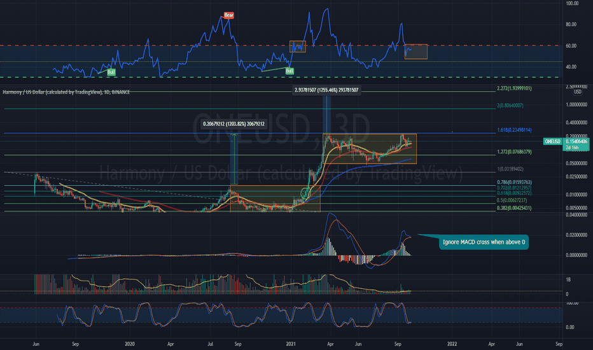Click the 0.02500000 price axis value

[576, 177]
